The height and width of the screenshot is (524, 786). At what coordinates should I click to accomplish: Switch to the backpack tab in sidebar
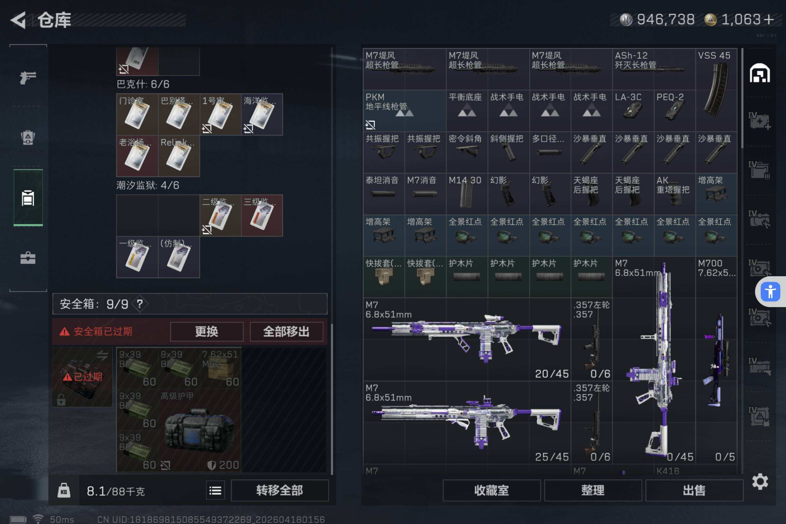pyautogui.click(x=28, y=137)
